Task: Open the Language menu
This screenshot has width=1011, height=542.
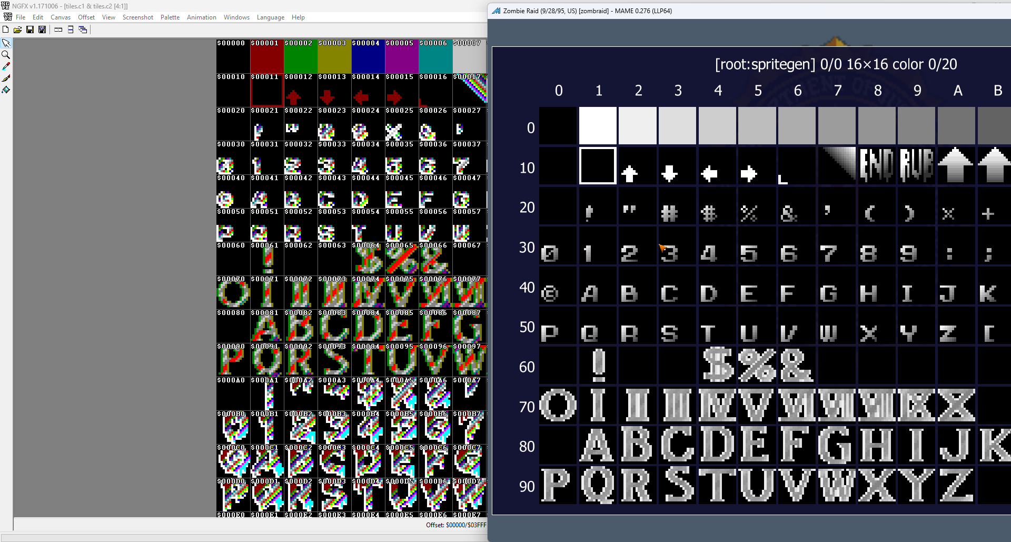Action: (x=271, y=17)
